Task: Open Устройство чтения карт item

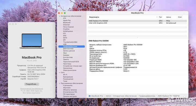Action: tap(72, 66)
